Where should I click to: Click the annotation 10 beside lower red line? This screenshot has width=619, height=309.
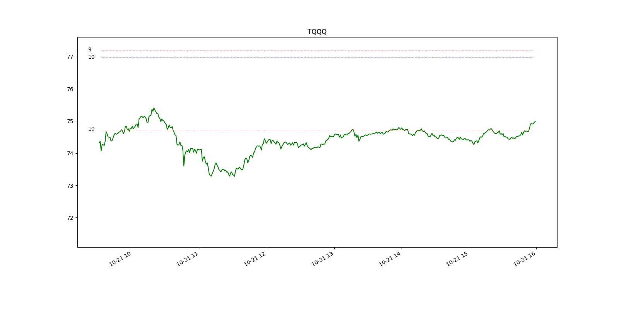91,129
